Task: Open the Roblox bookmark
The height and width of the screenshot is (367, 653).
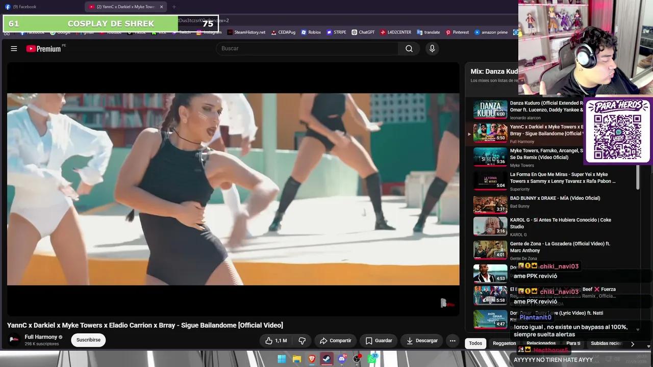Action: point(311,32)
